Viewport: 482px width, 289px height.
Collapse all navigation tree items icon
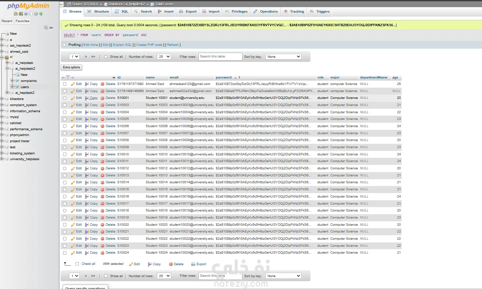(46, 28)
